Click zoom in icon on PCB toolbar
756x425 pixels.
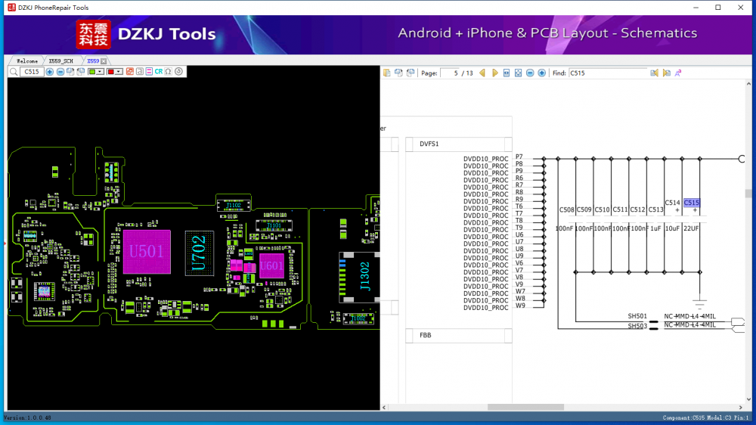point(50,72)
